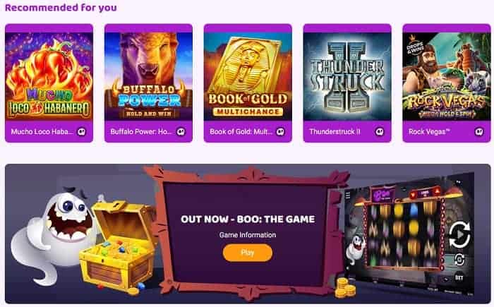The height and width of the screenshot is (307, 494).
Task: Click the ghost icon on Buffalo Power card
Action: [181, 132]
